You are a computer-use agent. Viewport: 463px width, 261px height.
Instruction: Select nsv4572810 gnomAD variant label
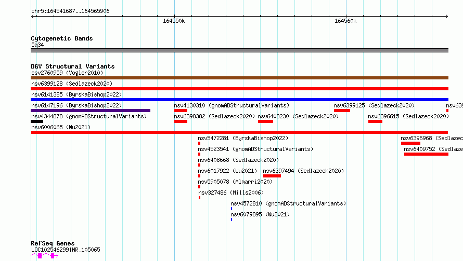click(x=288, y=203)
